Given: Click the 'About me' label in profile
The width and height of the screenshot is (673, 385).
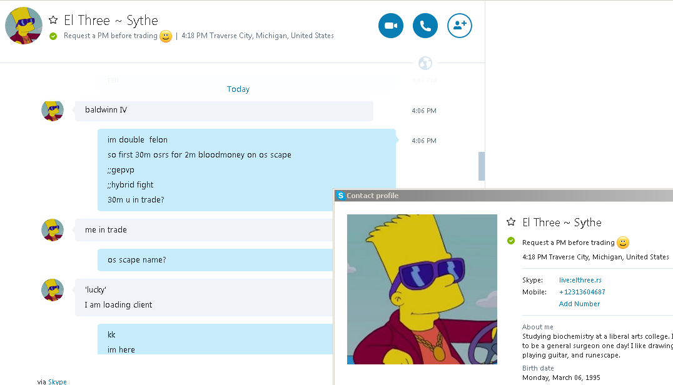Looking at the screenshot, I should [537, 327].
